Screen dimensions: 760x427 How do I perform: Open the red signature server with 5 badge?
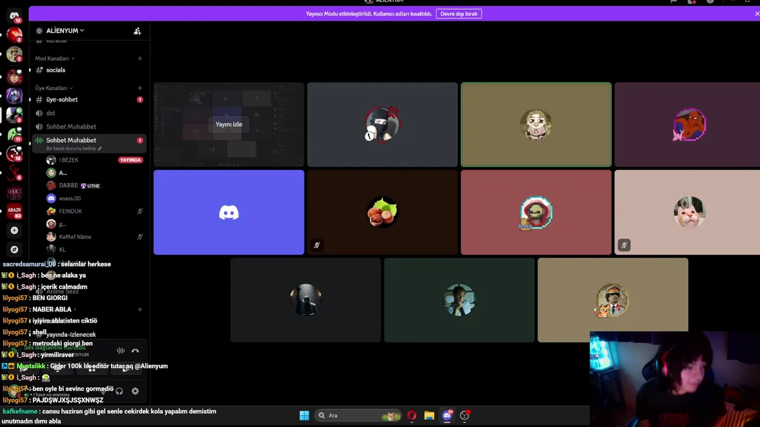click(14, 173)
